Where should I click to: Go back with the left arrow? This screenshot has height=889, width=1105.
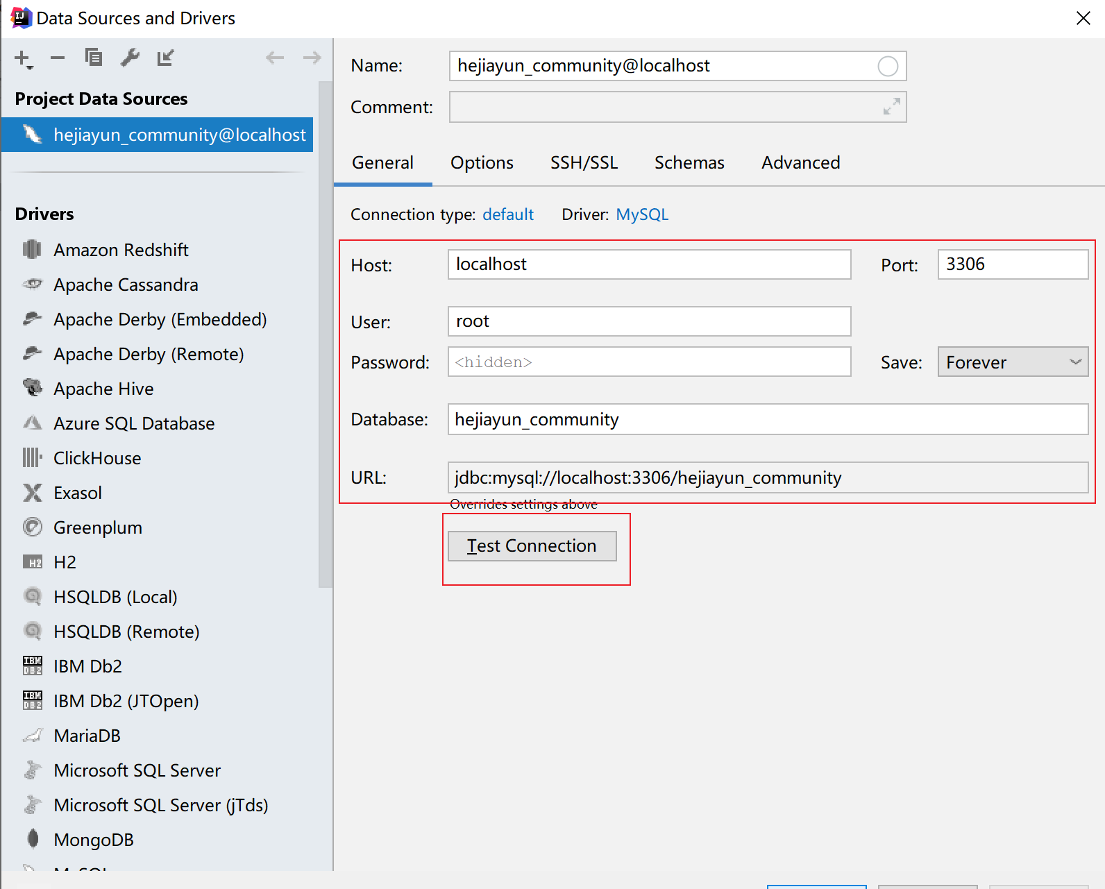[x=275, y=58]
